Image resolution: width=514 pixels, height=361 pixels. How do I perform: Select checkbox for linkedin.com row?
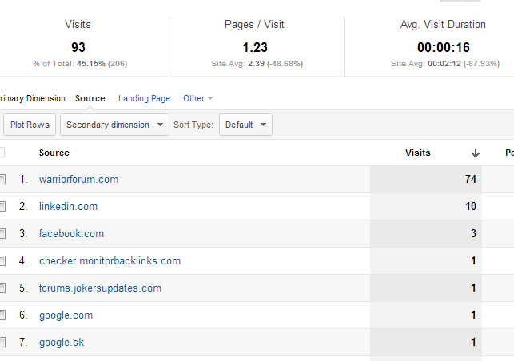tap(2, 206)
